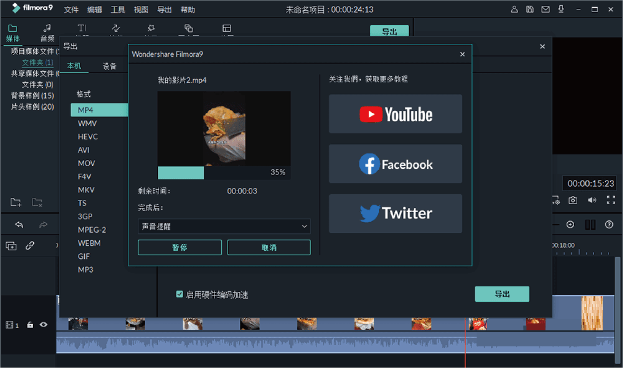Click the 暂停 pause button
623x368 pixels.
(180, 248)
